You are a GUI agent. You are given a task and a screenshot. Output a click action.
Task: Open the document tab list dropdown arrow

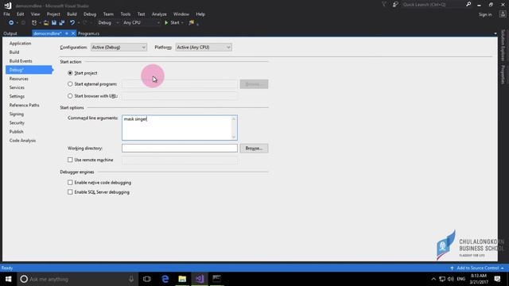coord(495,33)
